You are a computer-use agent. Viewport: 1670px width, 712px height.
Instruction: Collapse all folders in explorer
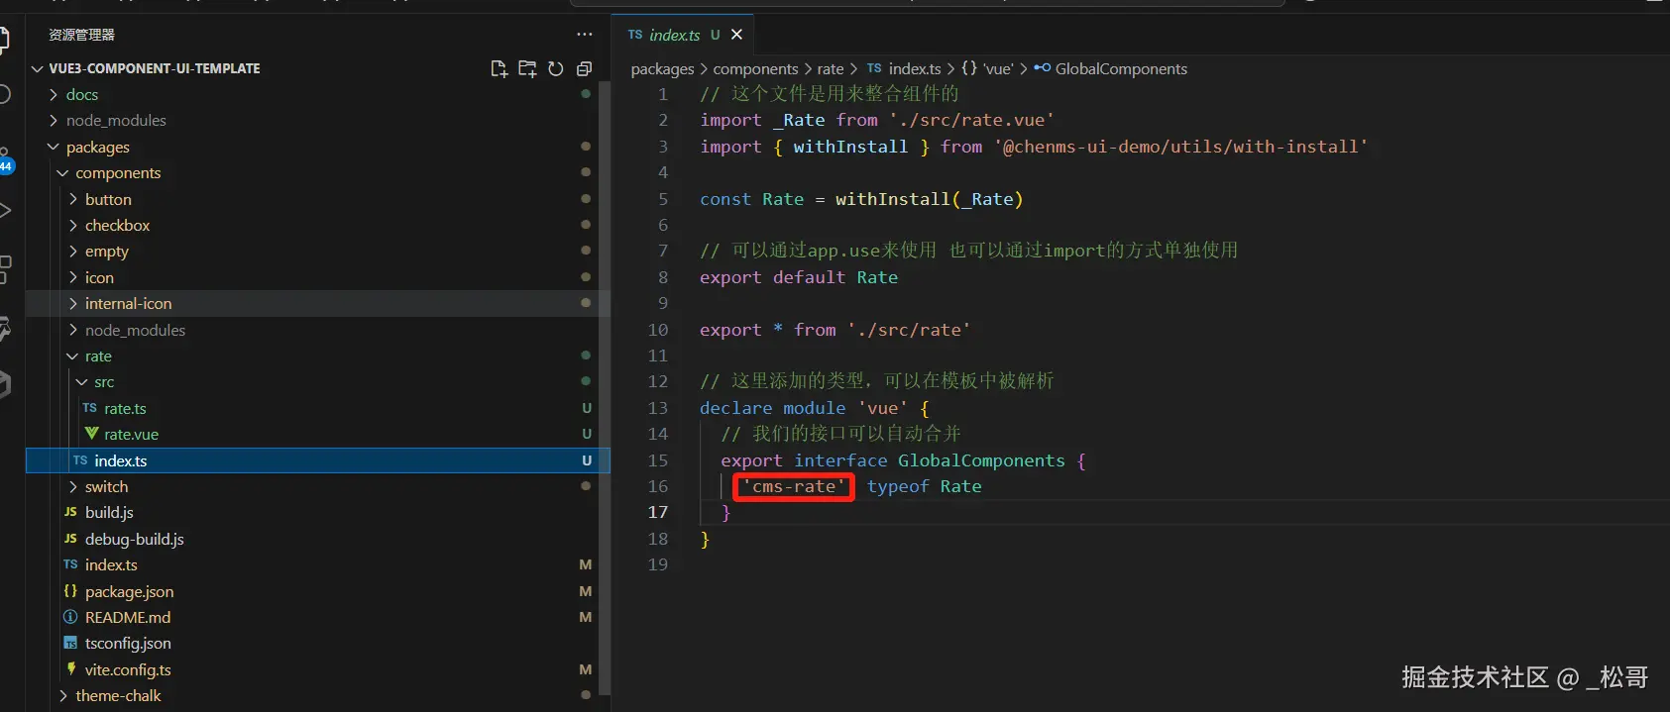point(585,68)
